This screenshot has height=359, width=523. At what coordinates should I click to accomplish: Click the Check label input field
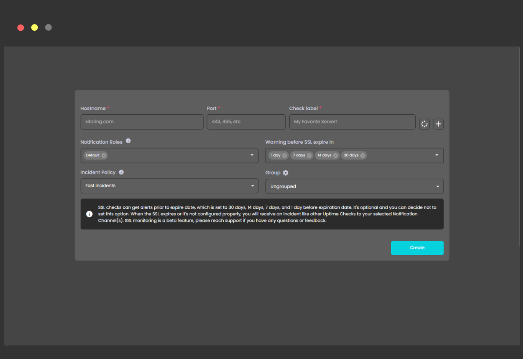tap(352, 122)
